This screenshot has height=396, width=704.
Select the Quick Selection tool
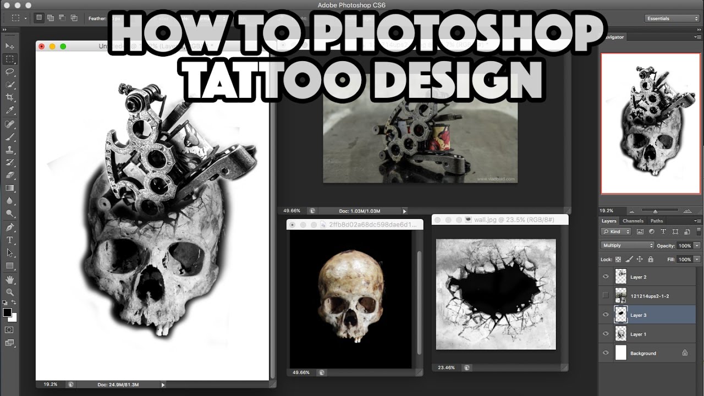(x=9, y=85)
